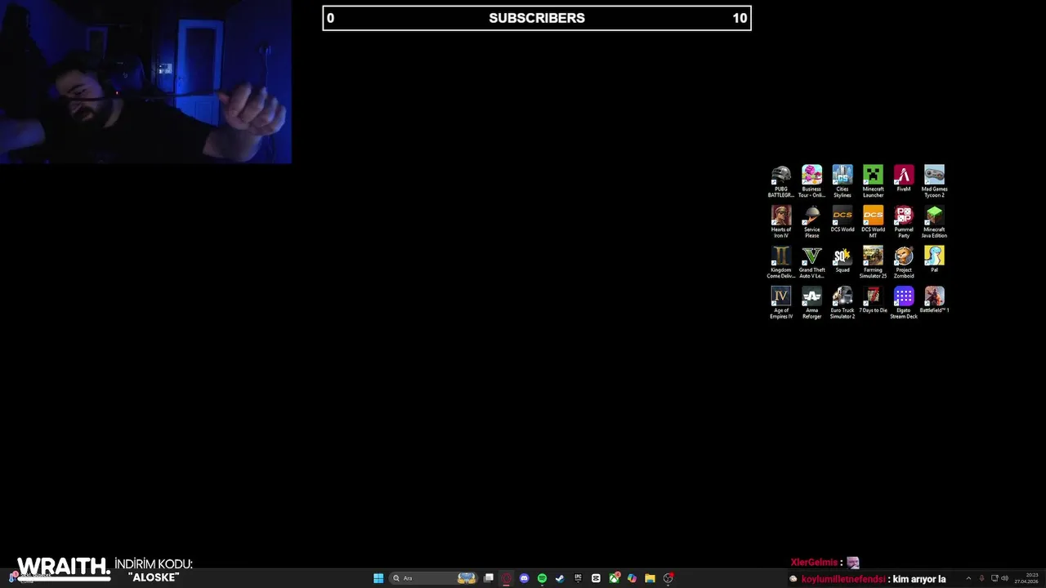
Task: Open Spotify from the taskbar
Action: coord(542,578)
